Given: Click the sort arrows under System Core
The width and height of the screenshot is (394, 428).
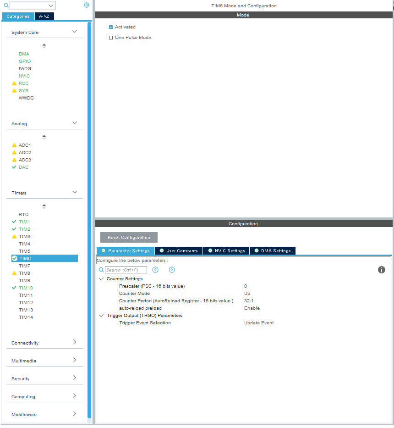Looking at the screenshot, I should 44,46.
